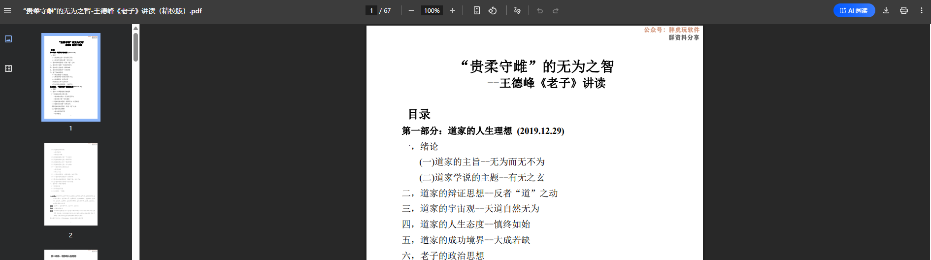Click page label 2 under second thumbnail

pyautogui.click(x=70, y=235)
